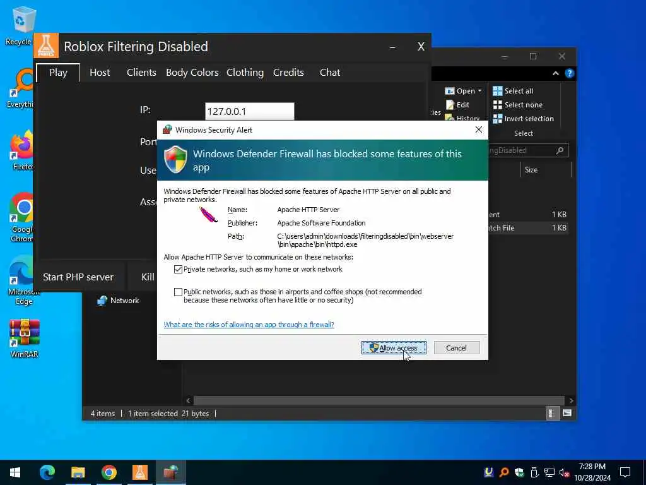Click the IP field containing 127.0.0.1
Image resolution: width=646 pixels, height=485 pixels.
[250, 111]
